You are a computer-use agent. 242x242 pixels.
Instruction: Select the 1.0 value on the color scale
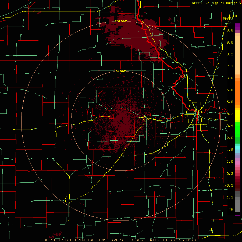click(230, 162)
